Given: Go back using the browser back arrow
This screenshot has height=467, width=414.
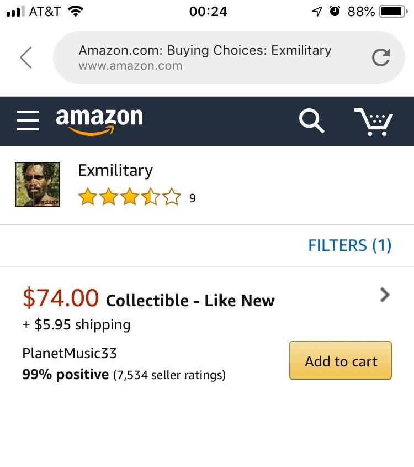Looking at the screenshot, I should click(x=26, y=57).
